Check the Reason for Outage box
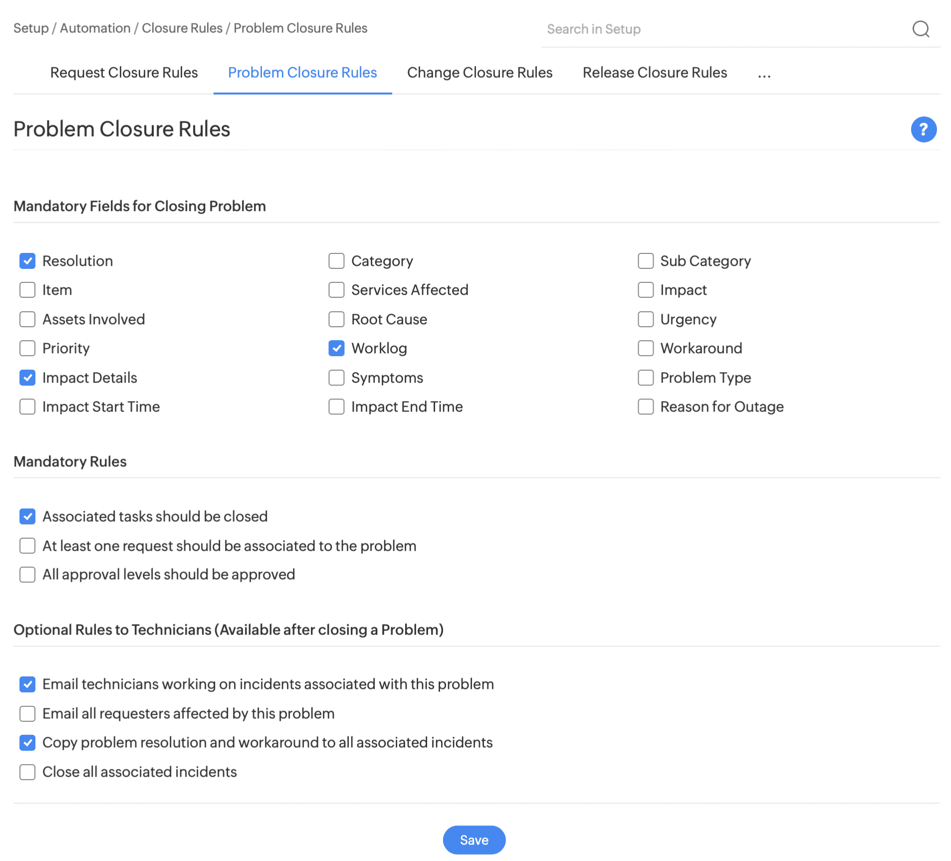The height and width of the screenshot is (861, 951). [646, 407]
